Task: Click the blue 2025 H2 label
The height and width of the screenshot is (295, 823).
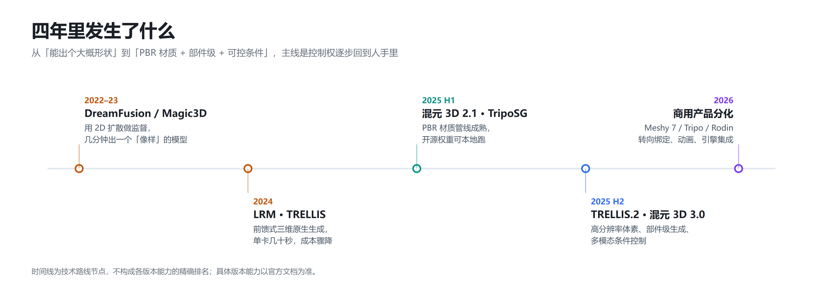Action: click(x=607, y=201)
